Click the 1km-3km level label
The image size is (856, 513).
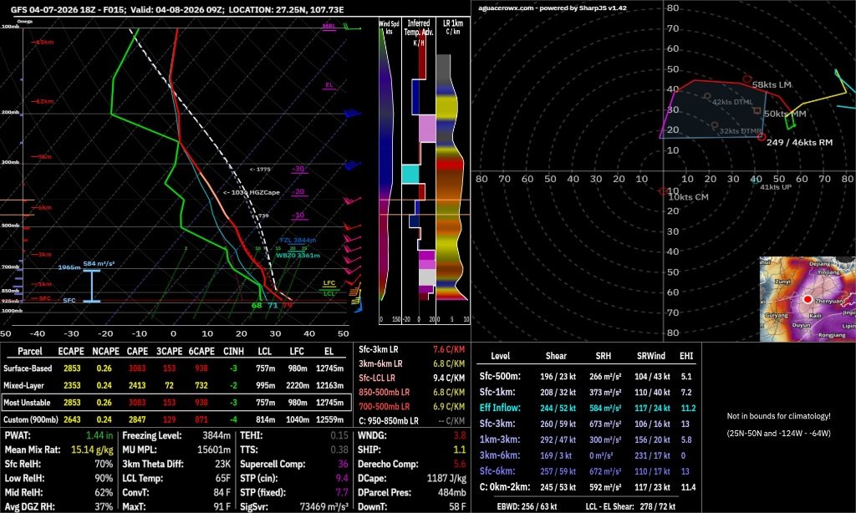499,439
